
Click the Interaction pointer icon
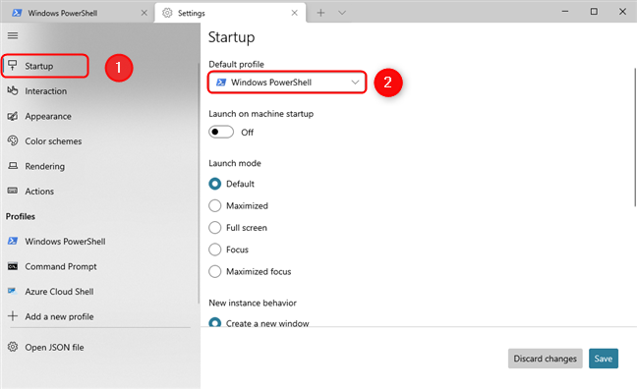coord(13,90)
